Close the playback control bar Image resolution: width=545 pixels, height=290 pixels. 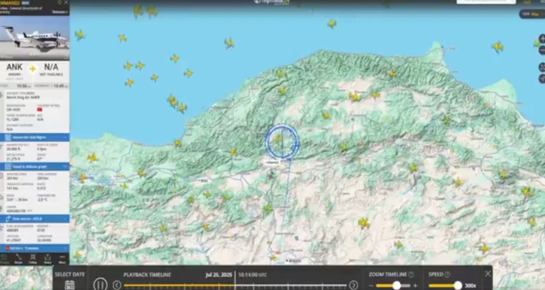[488, 274]
